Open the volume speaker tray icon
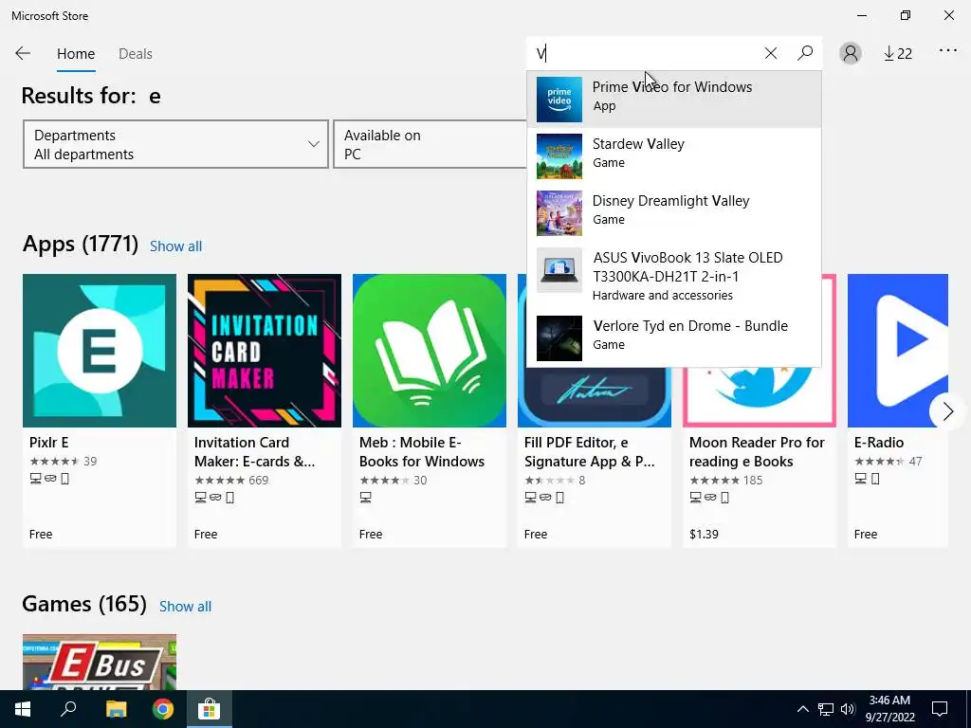The height and width of the screenshot is (728, 971). [848, 709]
